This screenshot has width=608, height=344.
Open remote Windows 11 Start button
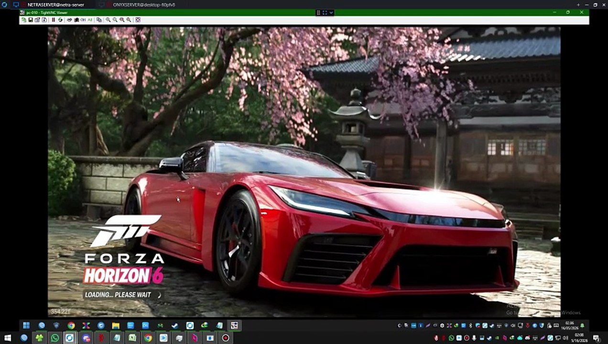point(26,325)
